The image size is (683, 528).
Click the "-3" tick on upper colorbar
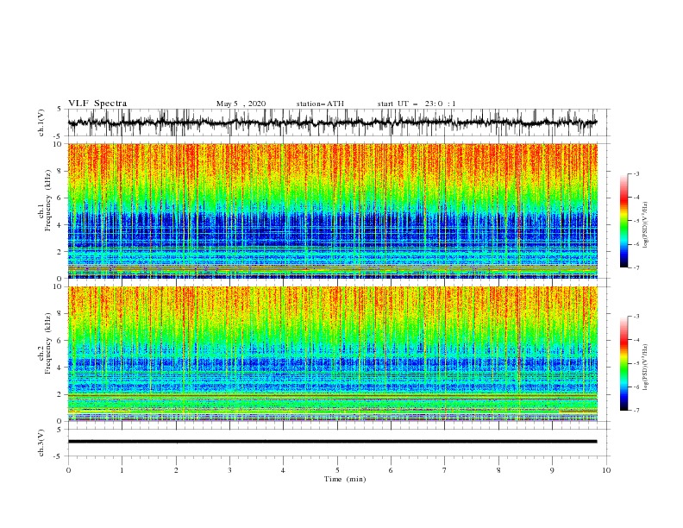pyautogui.click(x=636, y=173)
